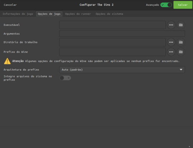Click Cancelar to discard changes
Screen dimensions: 193x148
(x=10, y=5)
